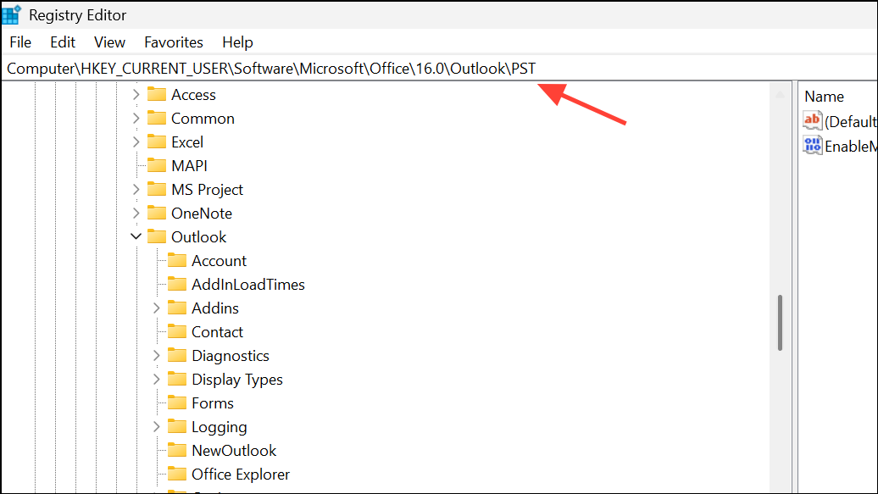
Task: Click the Contact key folder icon
Action: pos(177,331)
